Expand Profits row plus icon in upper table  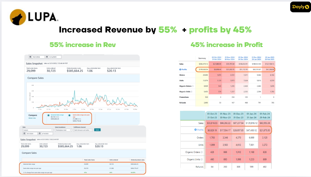click(180, 69)
